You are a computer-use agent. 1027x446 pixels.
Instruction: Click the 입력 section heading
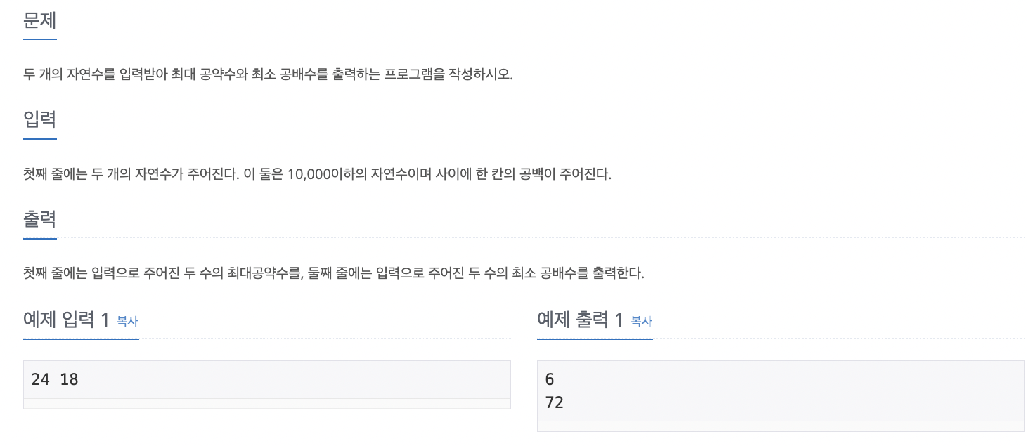point(39,119)
